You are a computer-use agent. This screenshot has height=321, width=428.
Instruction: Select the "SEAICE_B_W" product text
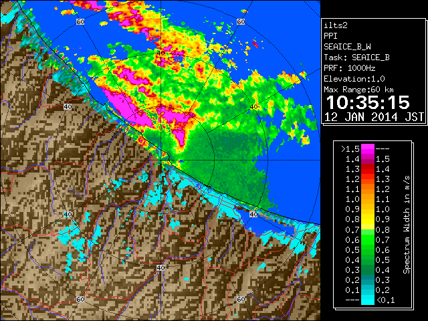pyautogui.click(x=347, y=47)
